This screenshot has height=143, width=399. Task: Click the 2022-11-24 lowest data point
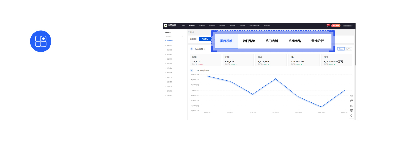pos(321,107)
